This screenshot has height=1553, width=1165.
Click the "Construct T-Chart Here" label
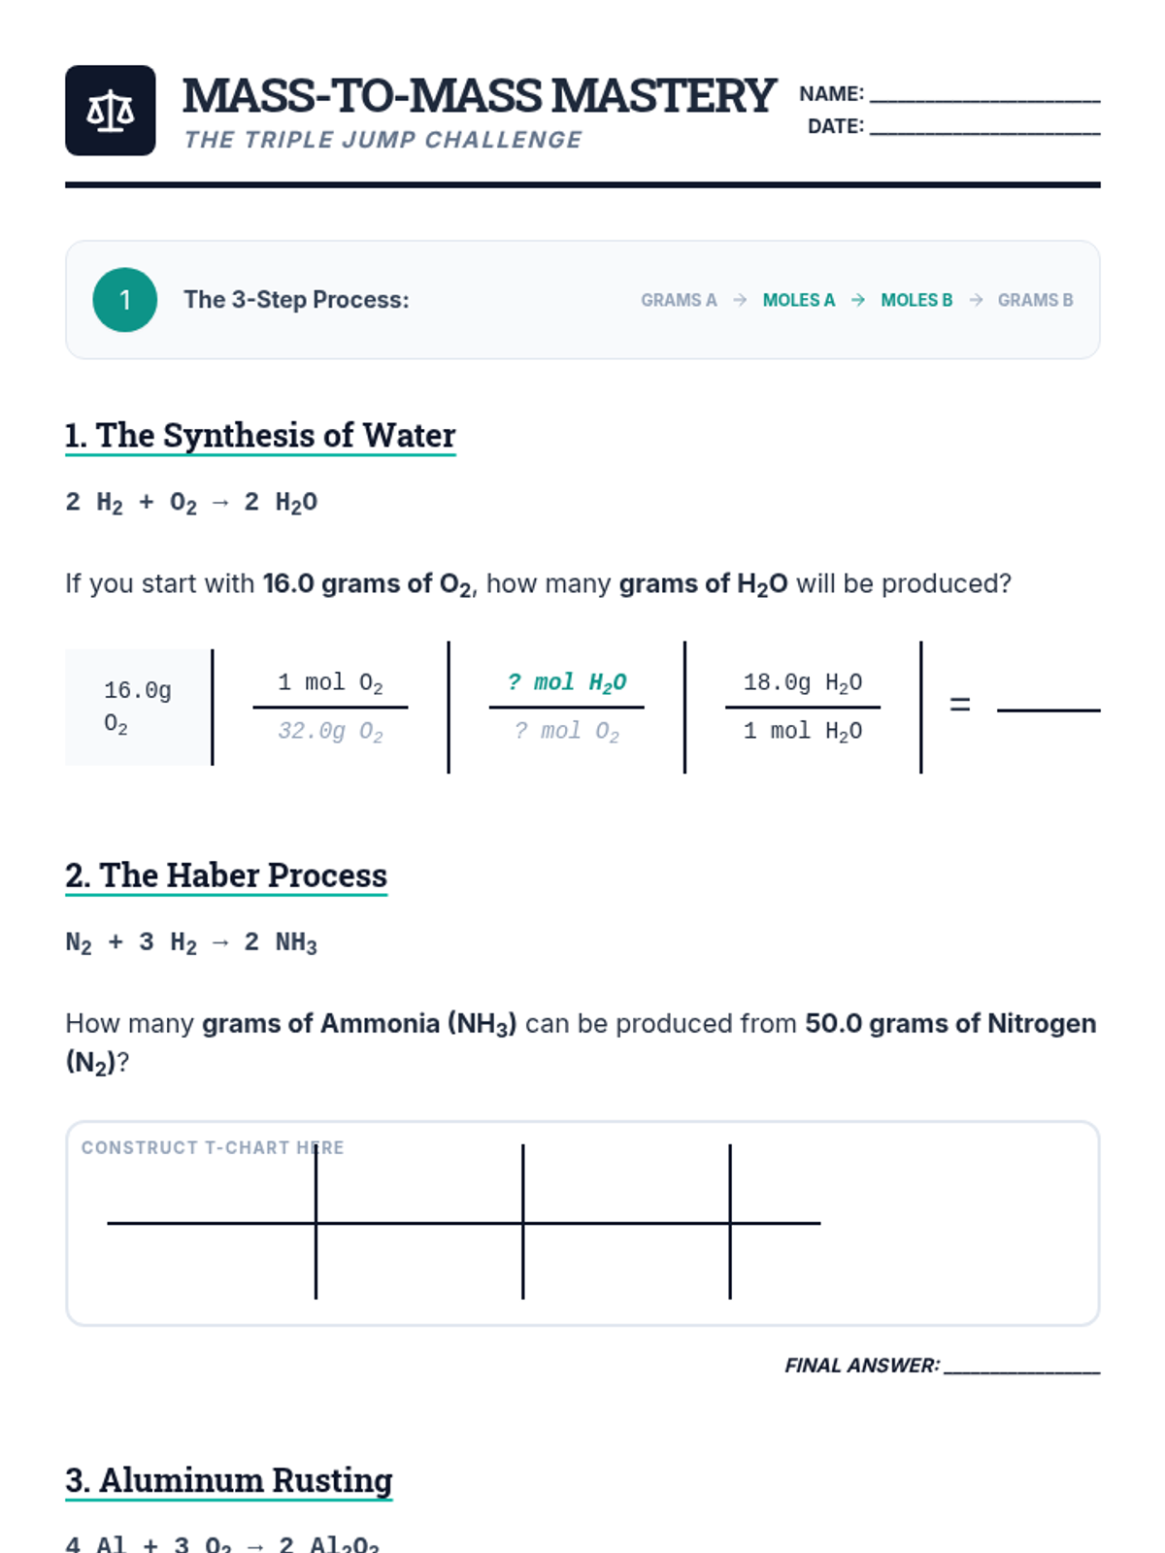(x=212, y=1147)
